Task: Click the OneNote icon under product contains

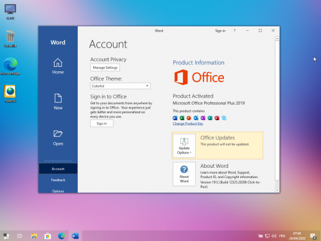Action: (203, 118)
